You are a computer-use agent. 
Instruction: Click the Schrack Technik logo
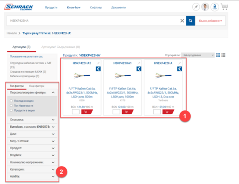click(x=18, y=7)
